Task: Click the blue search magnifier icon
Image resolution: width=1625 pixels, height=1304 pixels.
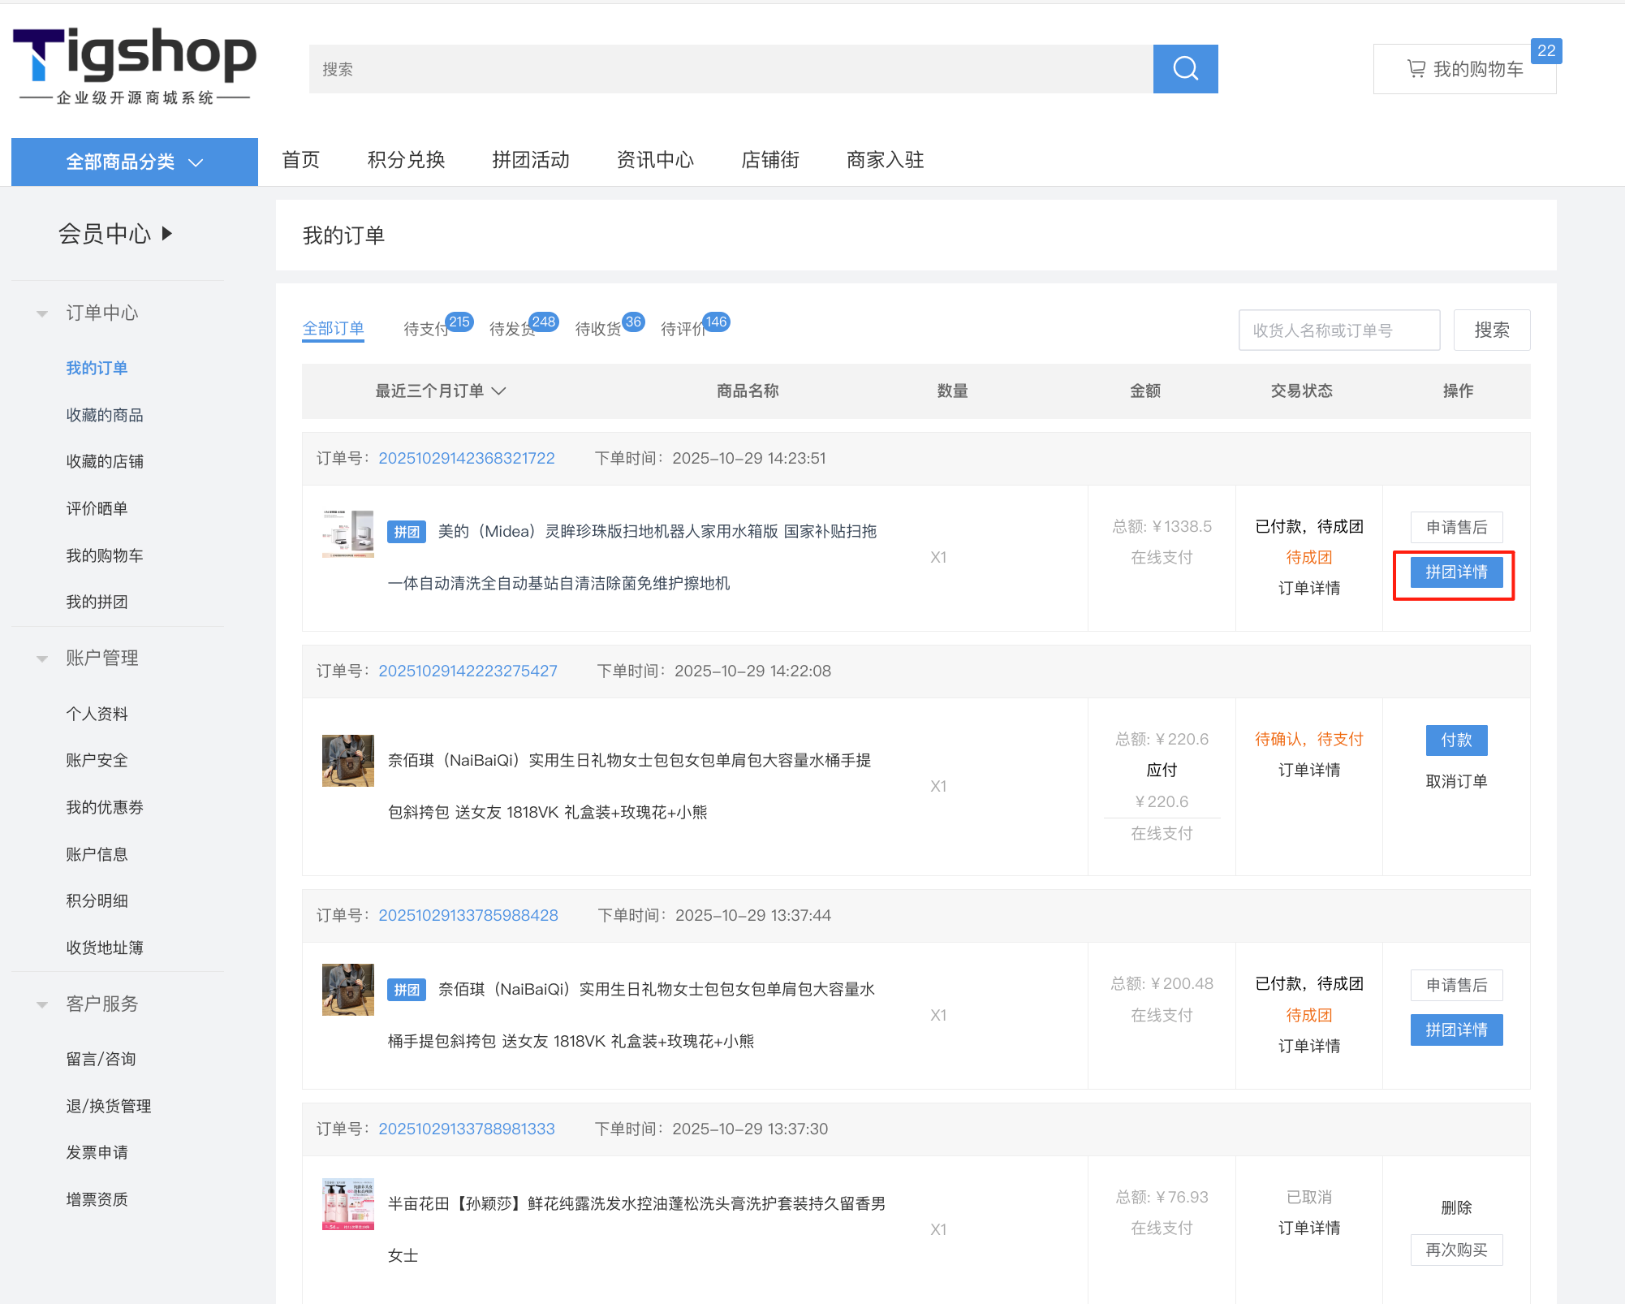Action: point(1184,69)
